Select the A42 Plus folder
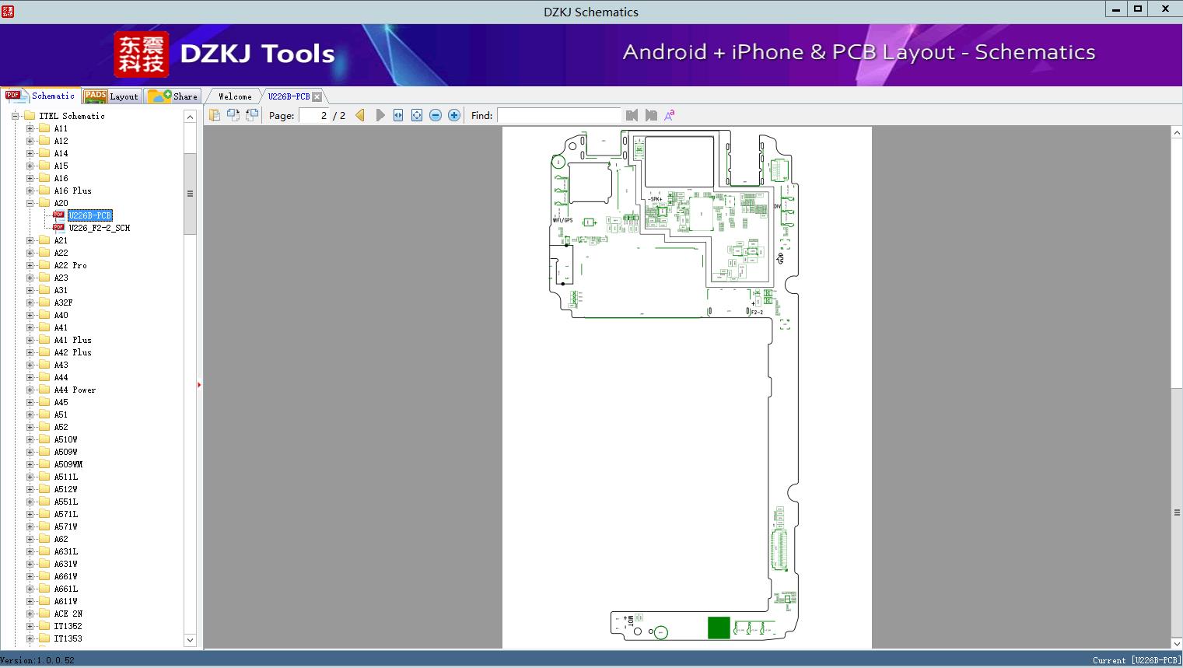The height and width of the screenshot is (668, 1183). pos(72,352)
